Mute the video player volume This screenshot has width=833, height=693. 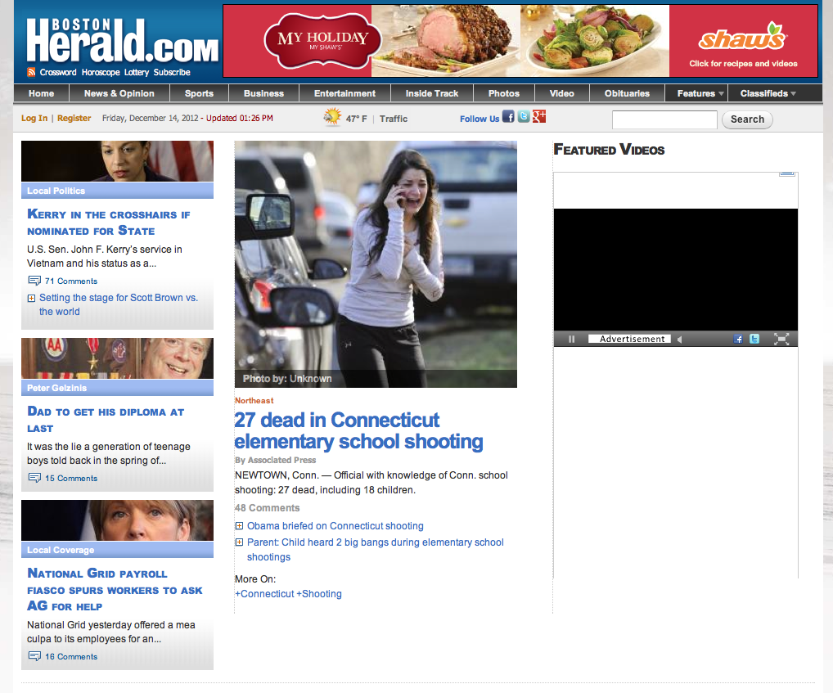[x=679, y=339]
